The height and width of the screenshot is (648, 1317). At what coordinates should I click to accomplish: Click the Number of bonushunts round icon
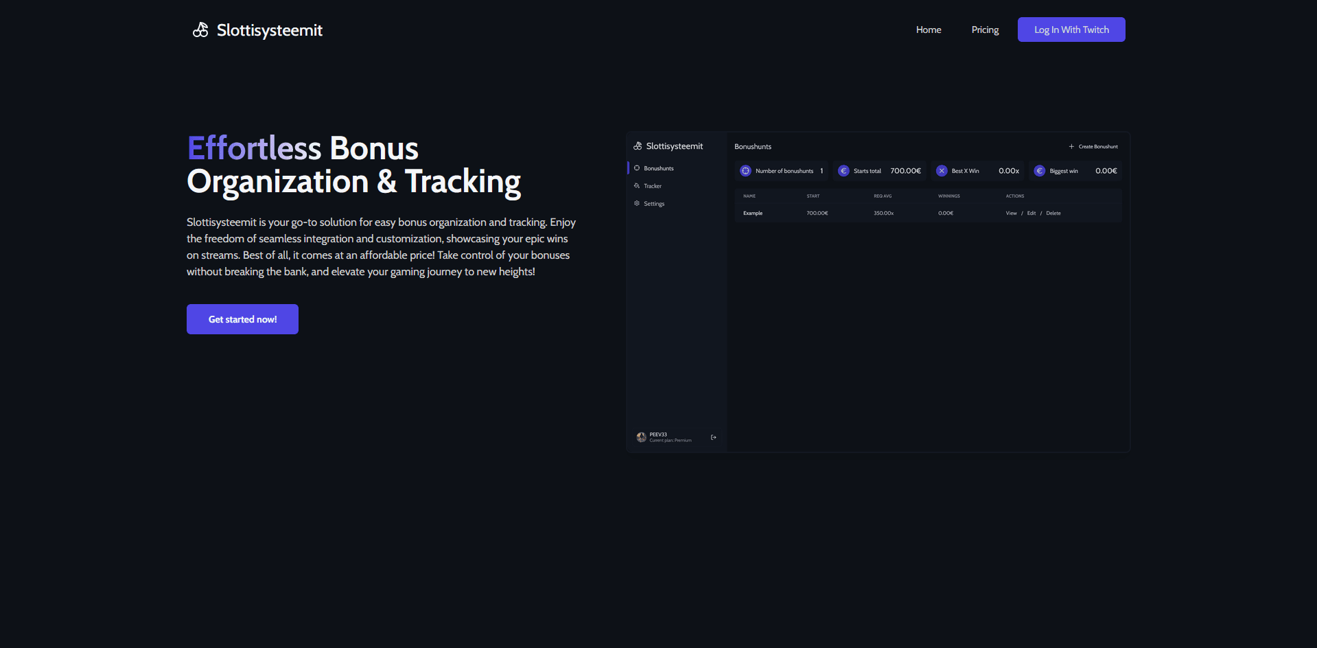[x=745, y=171]
